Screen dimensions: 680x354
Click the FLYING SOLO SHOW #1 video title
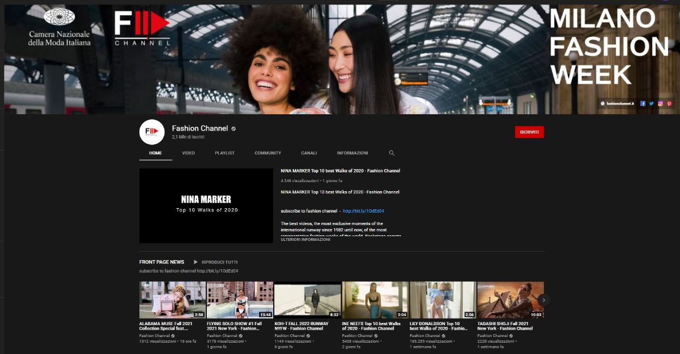235,326
